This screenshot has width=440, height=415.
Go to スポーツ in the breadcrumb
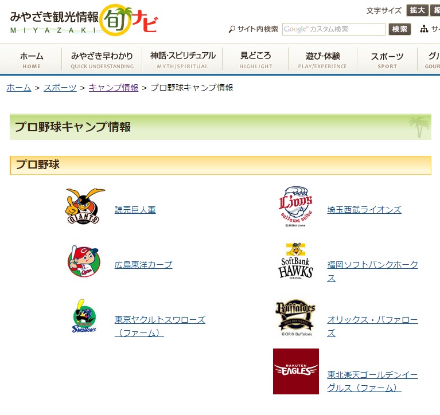pyautogui.click(x=60, y=88)
